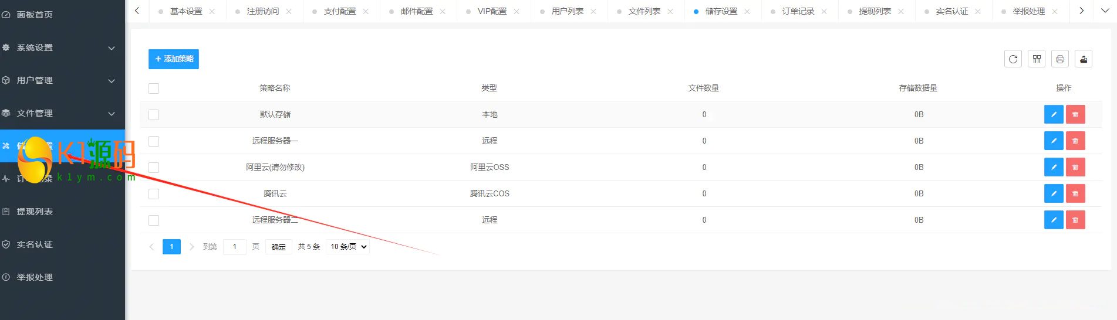Check the 远程服务器一 row checkbox
This screenshot has width=1117, height=320.
(154, 141)
